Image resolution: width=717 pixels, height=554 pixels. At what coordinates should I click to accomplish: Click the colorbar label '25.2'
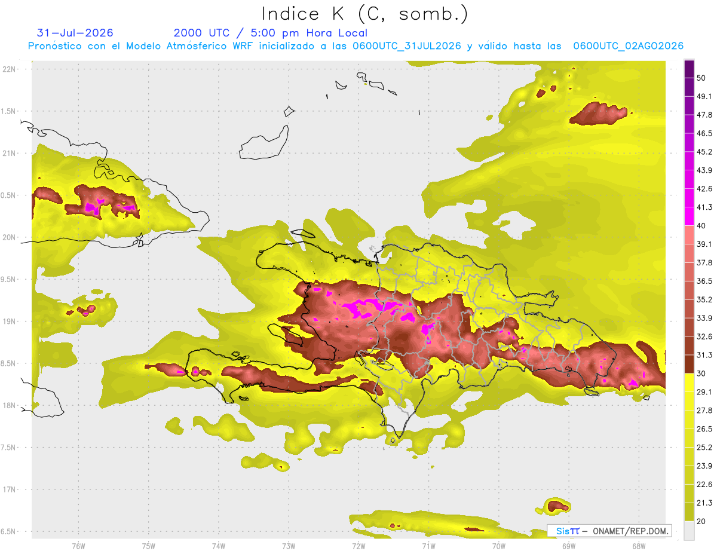704,448
